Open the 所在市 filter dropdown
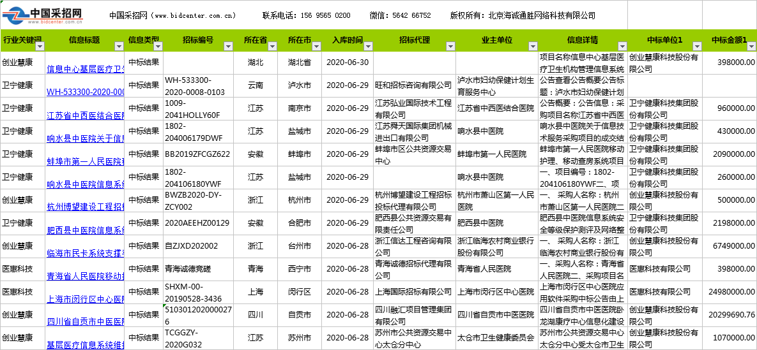The height and width of the screenshot is (350, 757). click(317, 47)
